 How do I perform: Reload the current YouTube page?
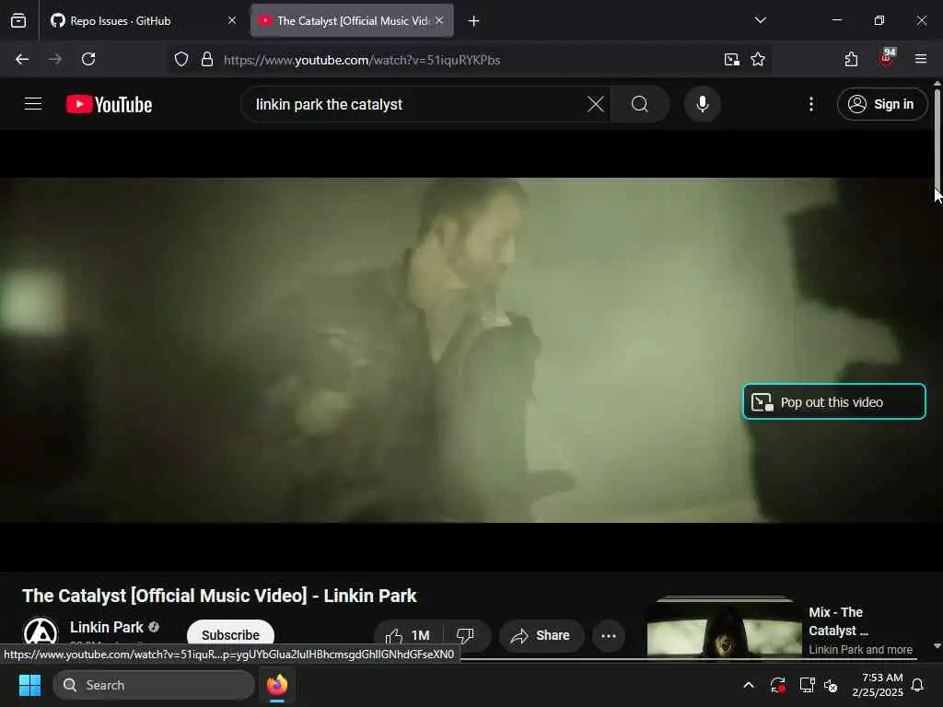point(88,60)
